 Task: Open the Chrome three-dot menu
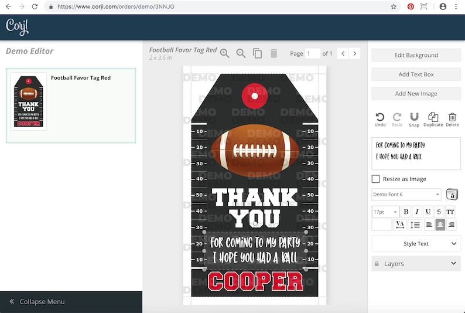(456, 6)
